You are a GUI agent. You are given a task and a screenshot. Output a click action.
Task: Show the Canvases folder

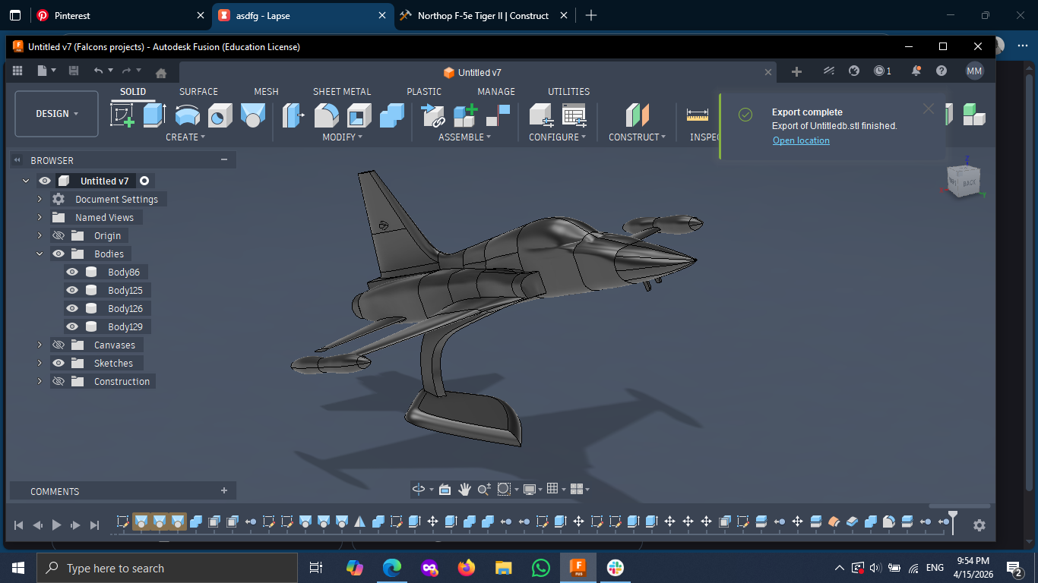click(59, 345)
